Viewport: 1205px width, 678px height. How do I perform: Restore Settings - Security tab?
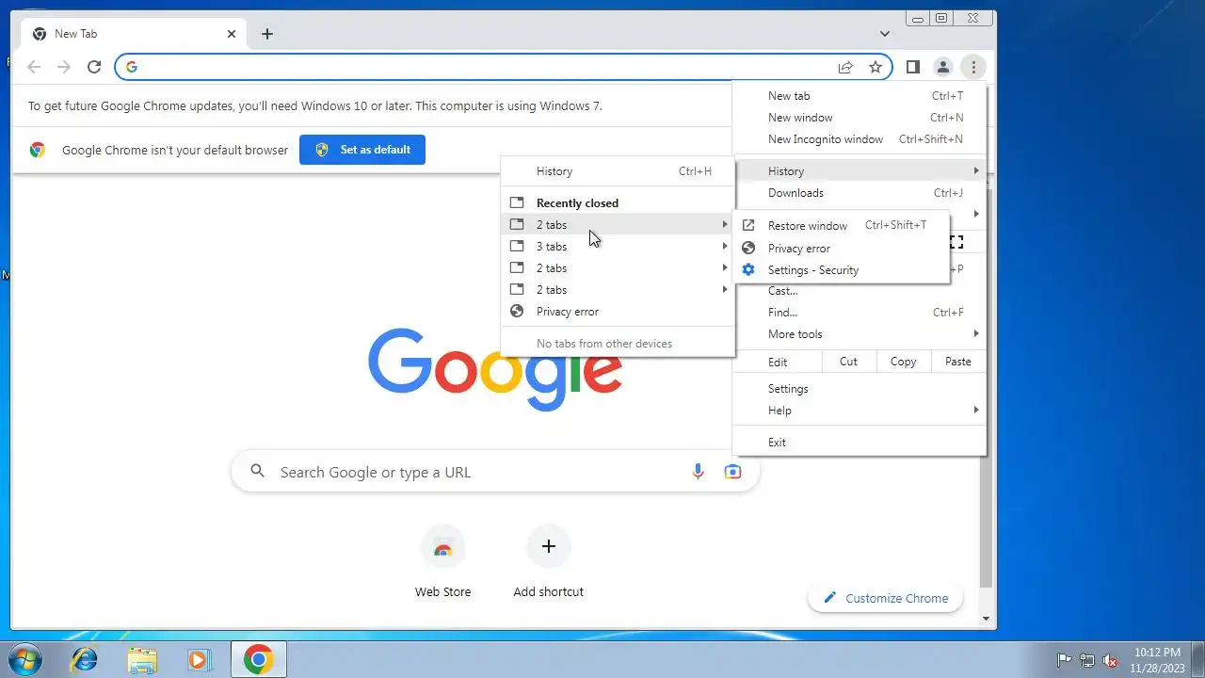point(841,270)
